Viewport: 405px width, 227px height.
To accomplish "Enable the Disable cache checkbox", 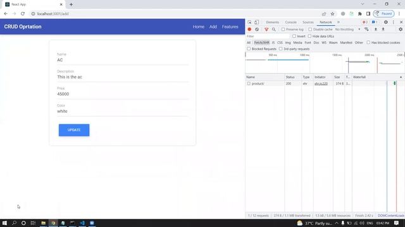I will point(310,30).
